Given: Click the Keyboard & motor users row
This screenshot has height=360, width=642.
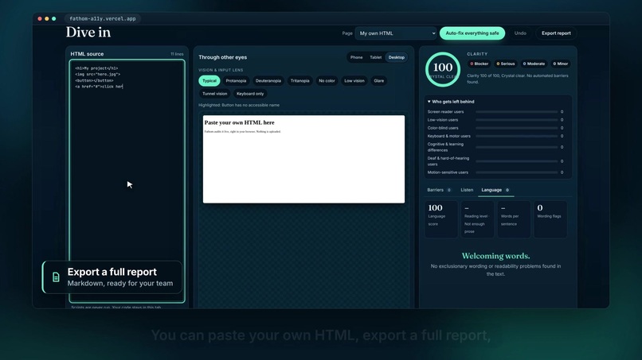Looking at the screenshot, I should [x=495, y=136].
